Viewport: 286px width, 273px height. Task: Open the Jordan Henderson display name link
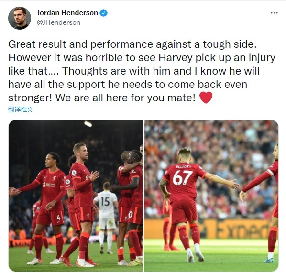[67, 13]
